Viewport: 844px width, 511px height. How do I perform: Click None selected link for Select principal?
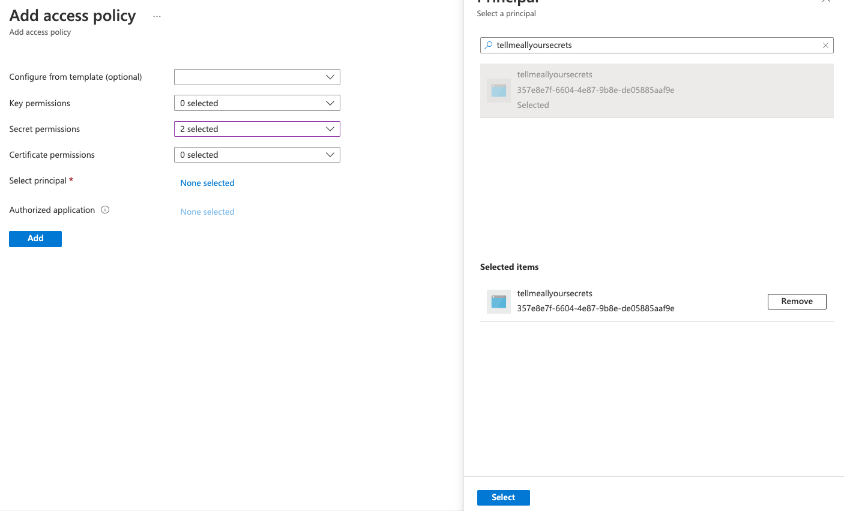[207, 183]
